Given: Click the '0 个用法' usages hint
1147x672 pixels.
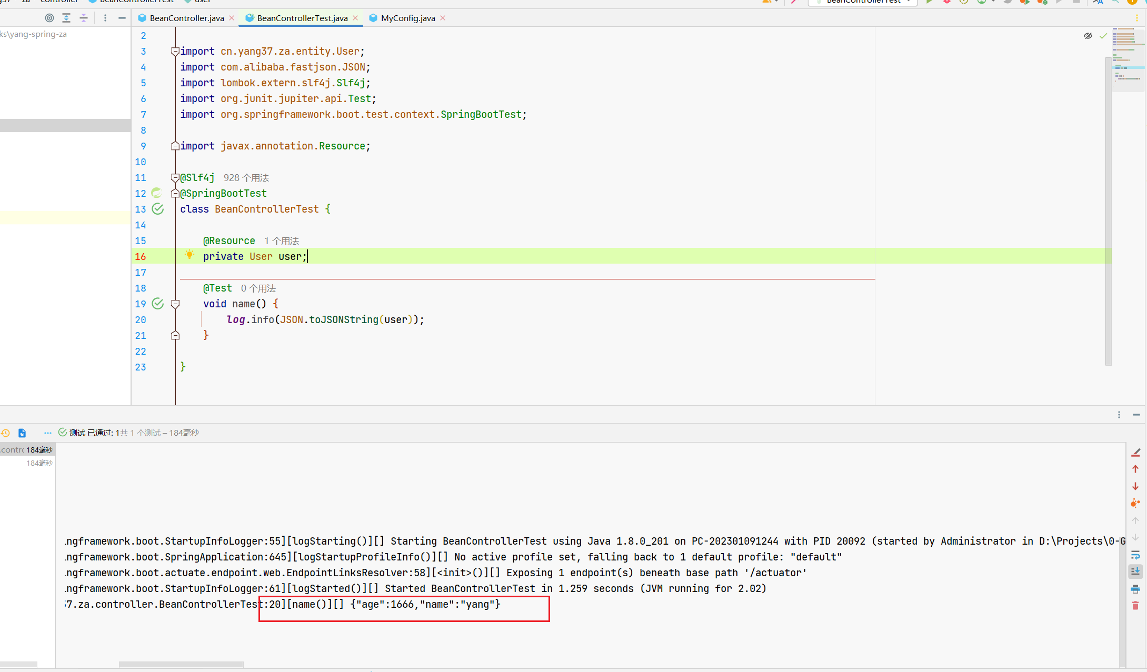Looking at the screenshot, I should 258,288.
